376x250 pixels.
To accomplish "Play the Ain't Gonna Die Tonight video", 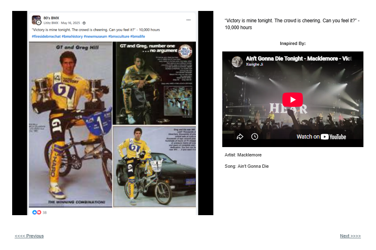I will click(292, 100).
